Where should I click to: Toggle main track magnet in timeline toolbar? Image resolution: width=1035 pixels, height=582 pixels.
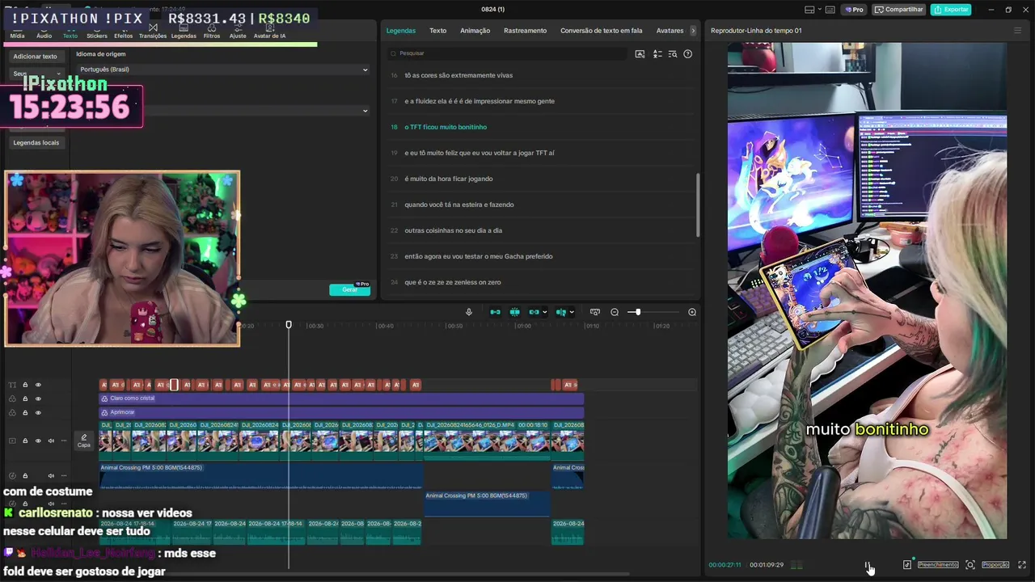point(495,312)
